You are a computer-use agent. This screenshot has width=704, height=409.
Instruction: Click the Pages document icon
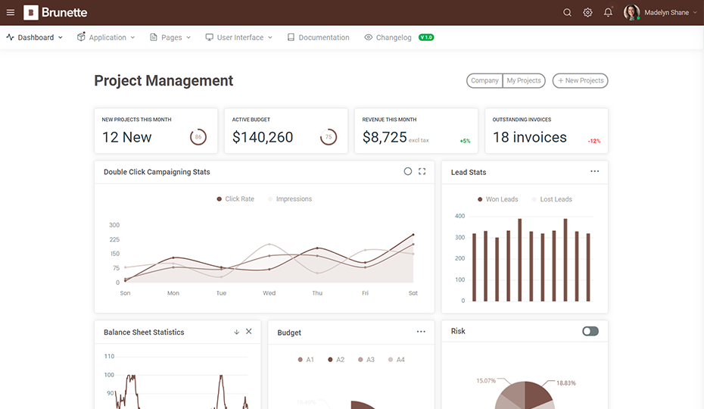click(154, 37)
